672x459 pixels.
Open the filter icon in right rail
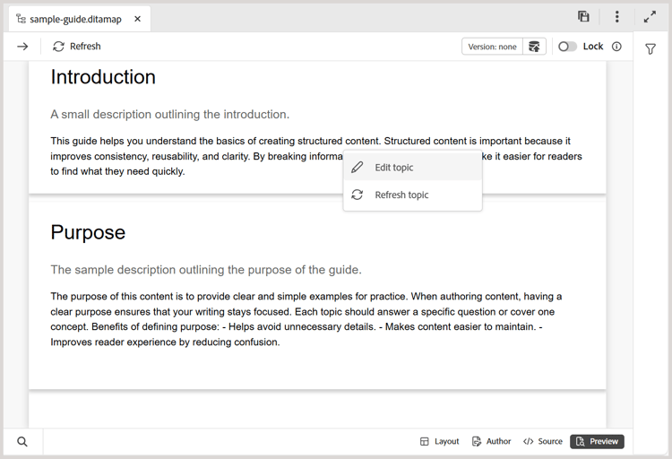coord(651,49)
